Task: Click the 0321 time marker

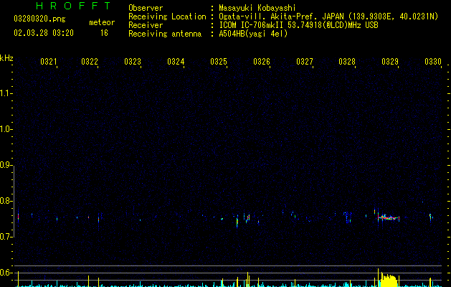Action: coord(49,62)
